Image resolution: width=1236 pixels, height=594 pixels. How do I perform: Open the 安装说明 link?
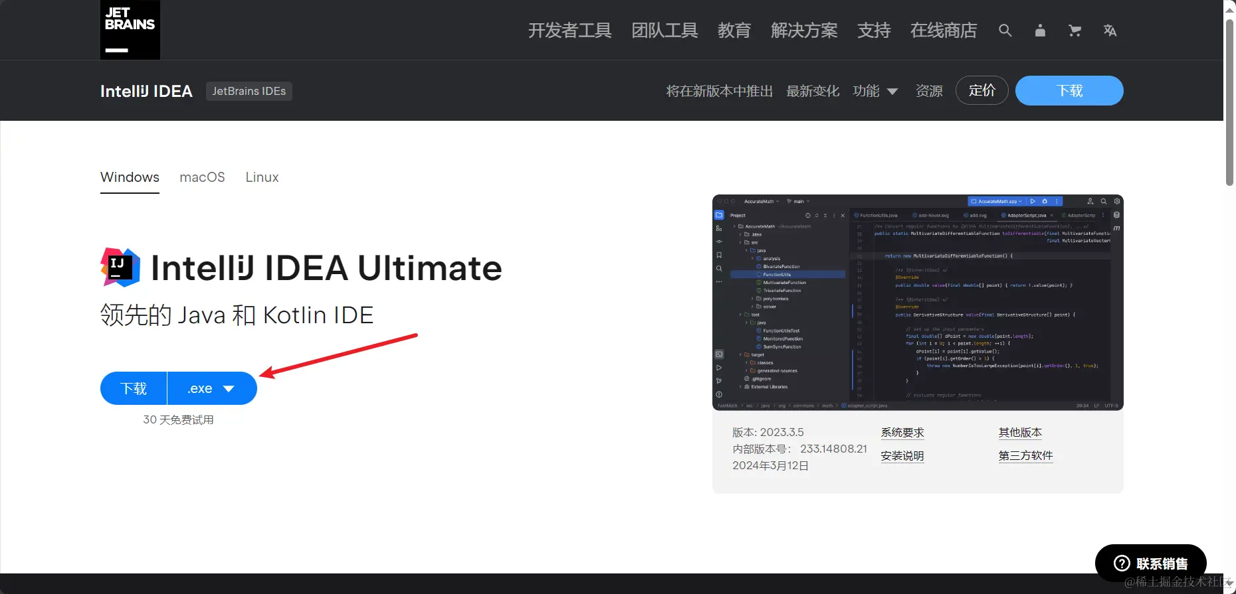point(902,456)
